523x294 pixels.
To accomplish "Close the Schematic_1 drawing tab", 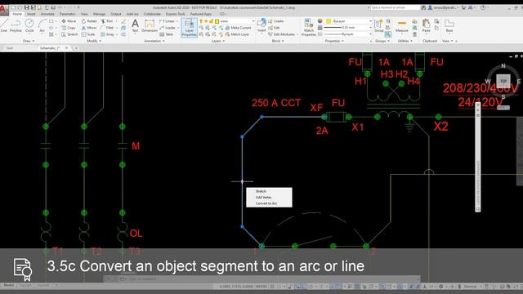I will coord(66,48).
